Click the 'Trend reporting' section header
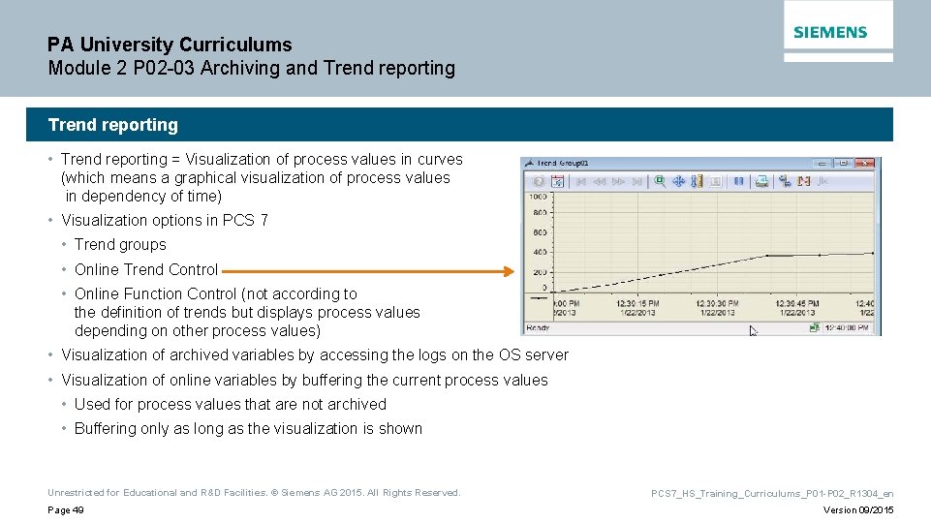 [x=112, y=125]
